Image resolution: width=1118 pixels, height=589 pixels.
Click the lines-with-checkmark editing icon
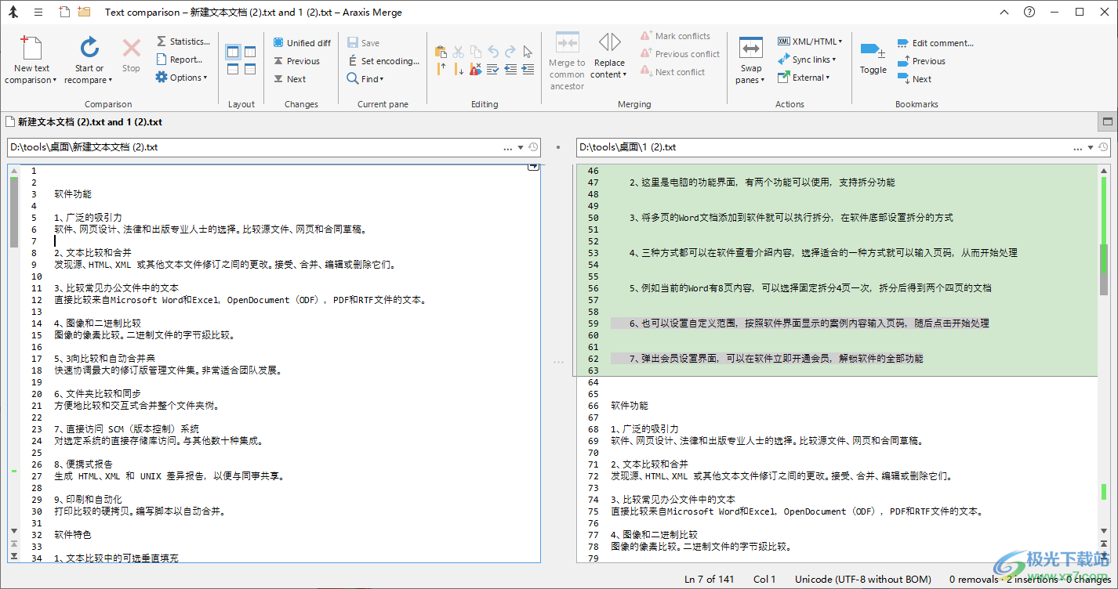coord(493,69)
